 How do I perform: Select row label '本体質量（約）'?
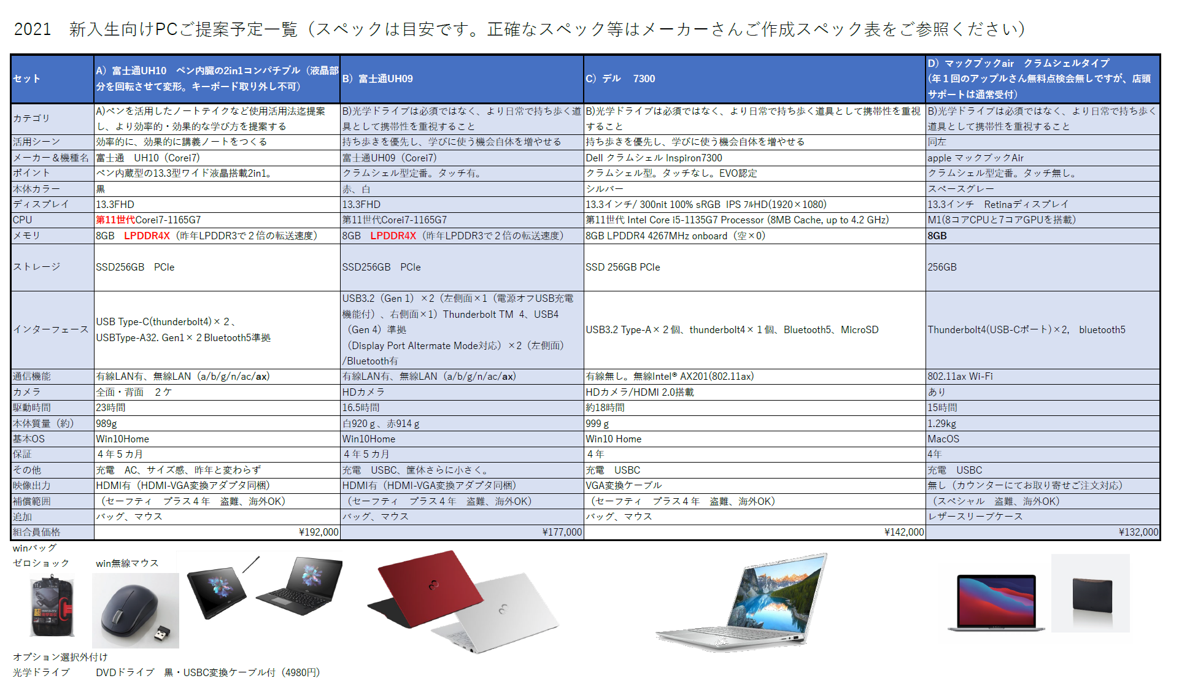(52, 423)
